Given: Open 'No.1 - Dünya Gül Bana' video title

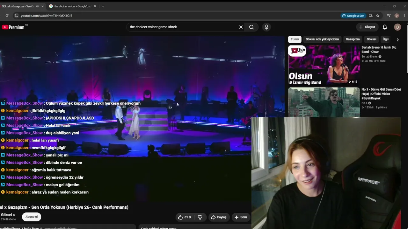Looking at the screenshot, I should click(x=381, y=94).
